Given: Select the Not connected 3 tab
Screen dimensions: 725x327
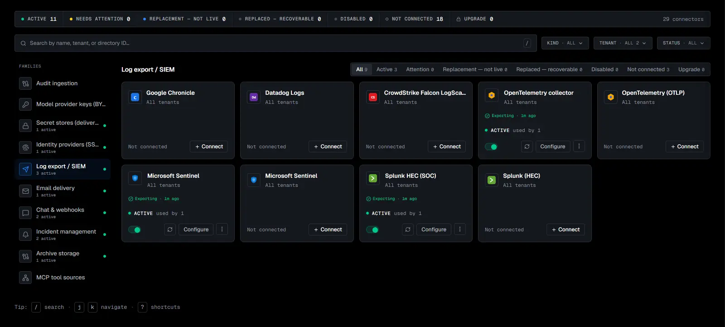Looking at the screenshot, I should pyautogui.click(x=648, y=69).
